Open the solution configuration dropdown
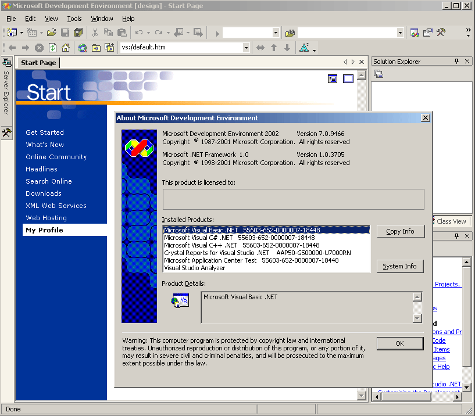 (x=275, y=33)
